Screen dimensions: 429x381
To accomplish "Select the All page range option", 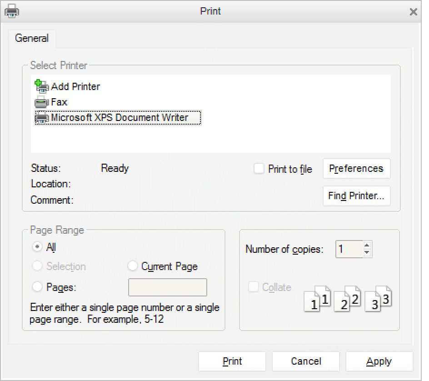I will [x=38, y=247].
